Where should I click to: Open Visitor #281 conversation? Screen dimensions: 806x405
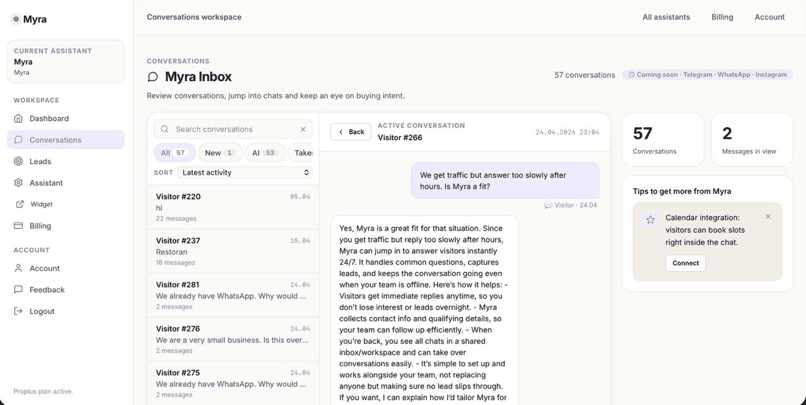[x=233, y=295]
